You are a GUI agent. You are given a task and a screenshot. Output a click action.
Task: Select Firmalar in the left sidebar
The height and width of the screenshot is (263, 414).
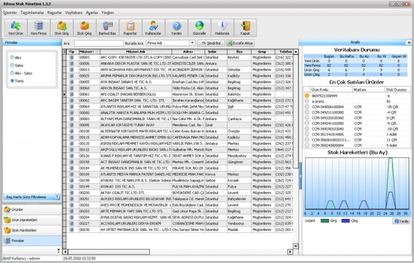[32, 241]
